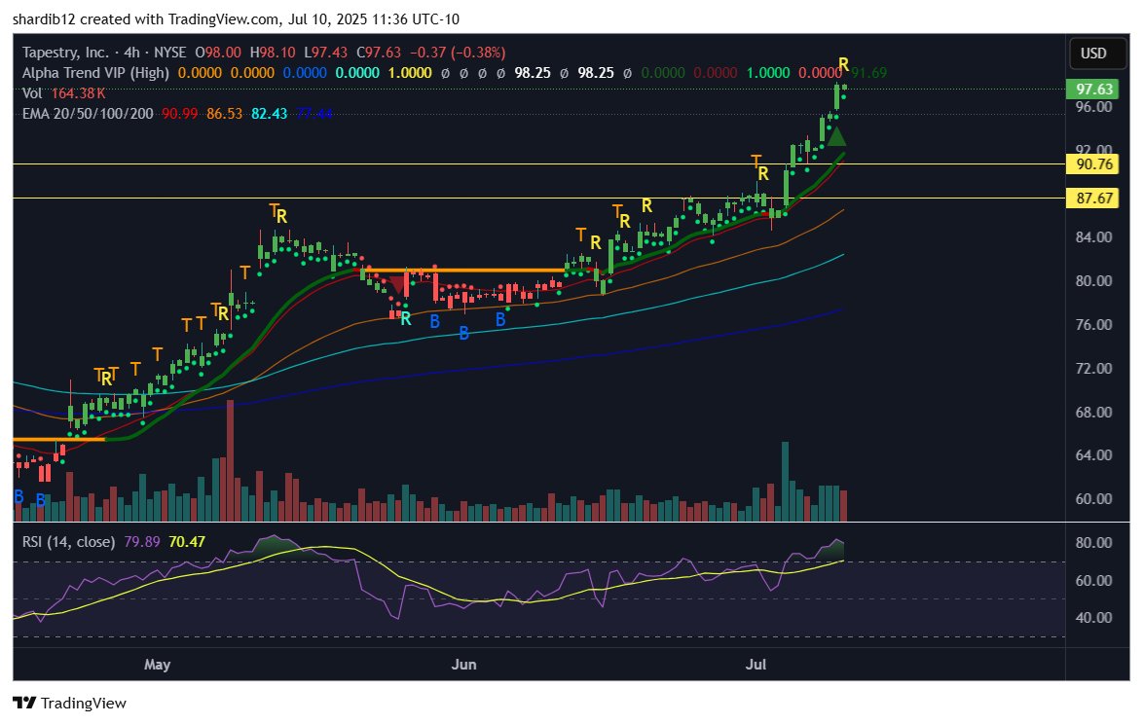Click the 60.00 label on price scale
The height and width of the screenshot is (724, 1143).
(1093, 499)
